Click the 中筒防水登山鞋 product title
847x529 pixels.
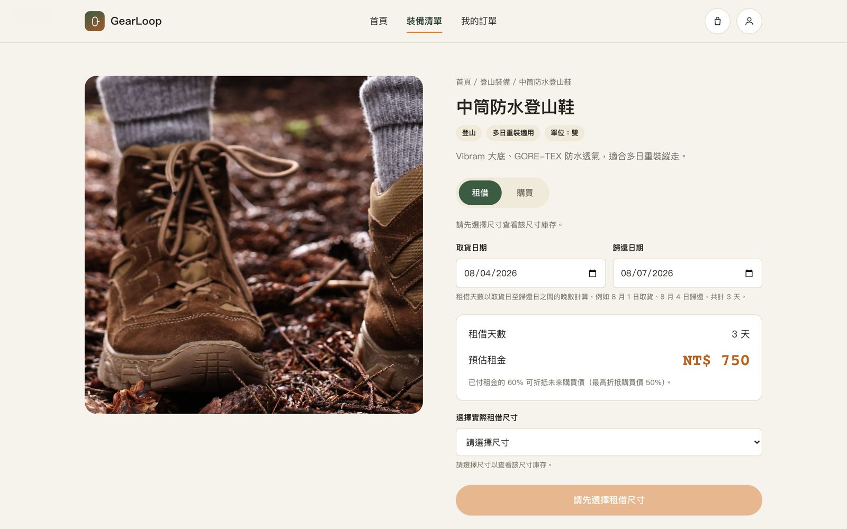click(x=515, y=107)
